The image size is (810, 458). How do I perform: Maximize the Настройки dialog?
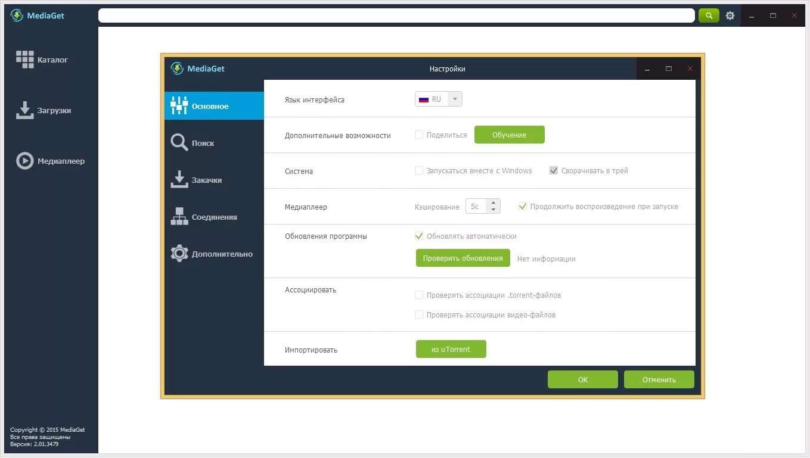(x=669, y=68)
